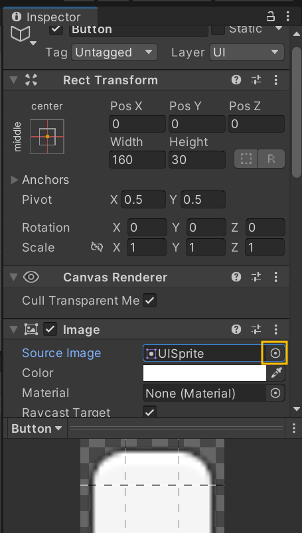Viewport: 302px width, 533px height.
Task: Open Rect Transform help icon
Action: click(236, 80)
